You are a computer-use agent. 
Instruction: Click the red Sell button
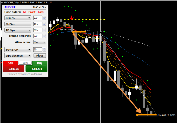coord(10,63)
